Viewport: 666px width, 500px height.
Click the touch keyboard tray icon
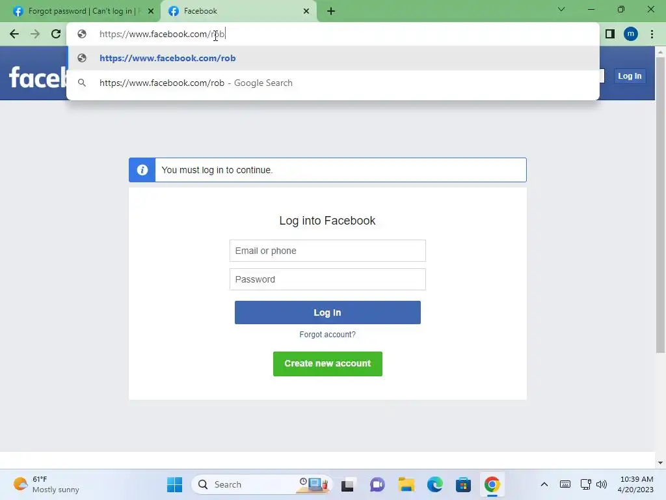565,484
